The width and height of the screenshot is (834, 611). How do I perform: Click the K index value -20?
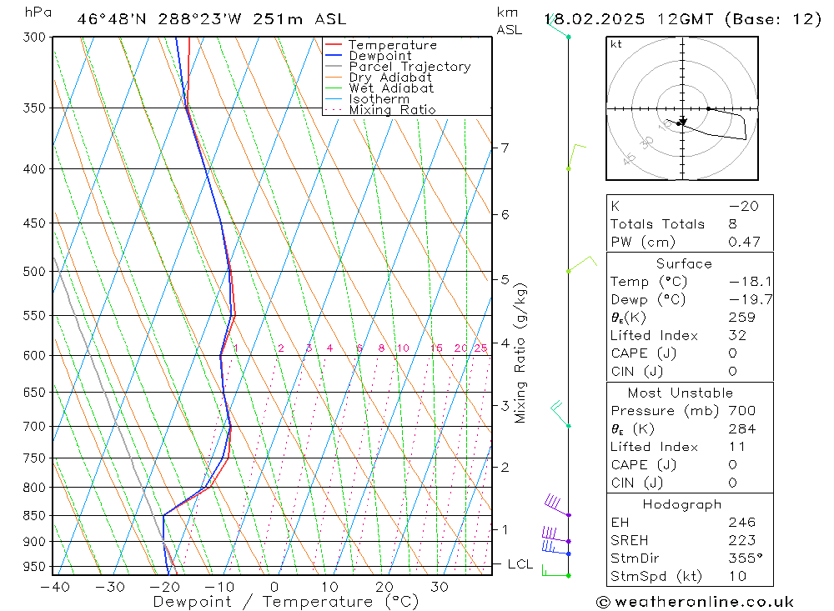click(744, 207)
